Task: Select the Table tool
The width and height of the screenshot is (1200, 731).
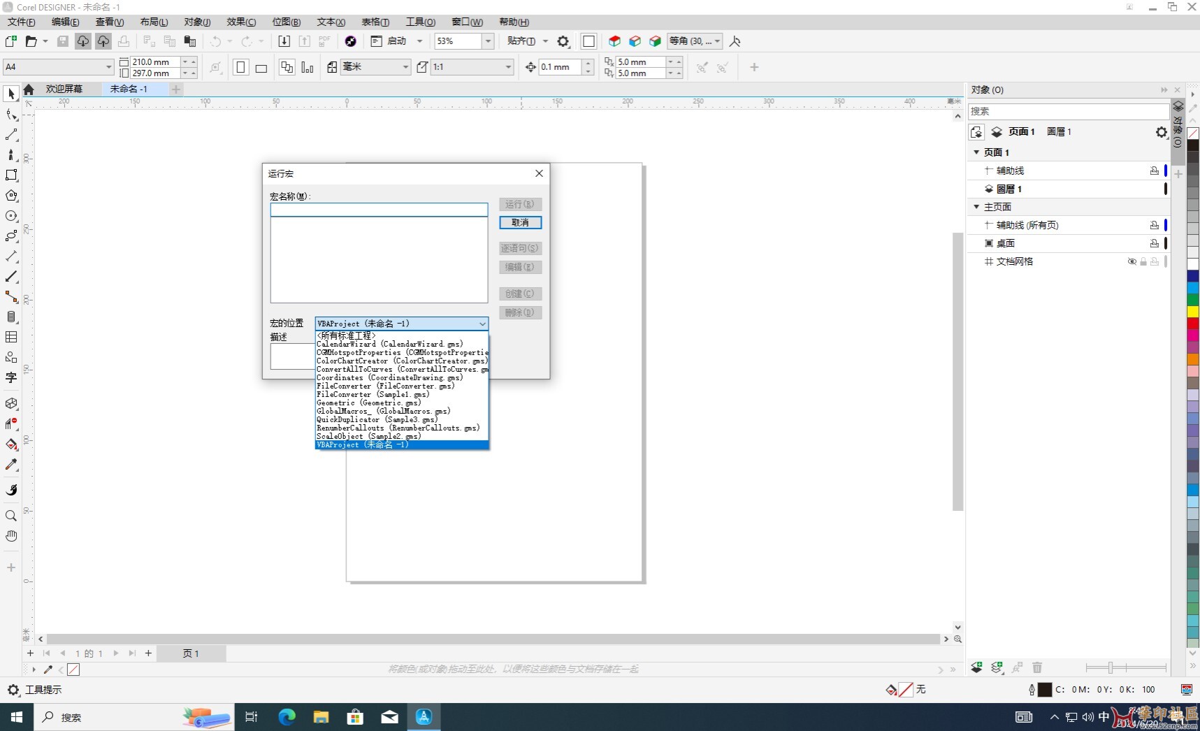Action: coord(11,337)
